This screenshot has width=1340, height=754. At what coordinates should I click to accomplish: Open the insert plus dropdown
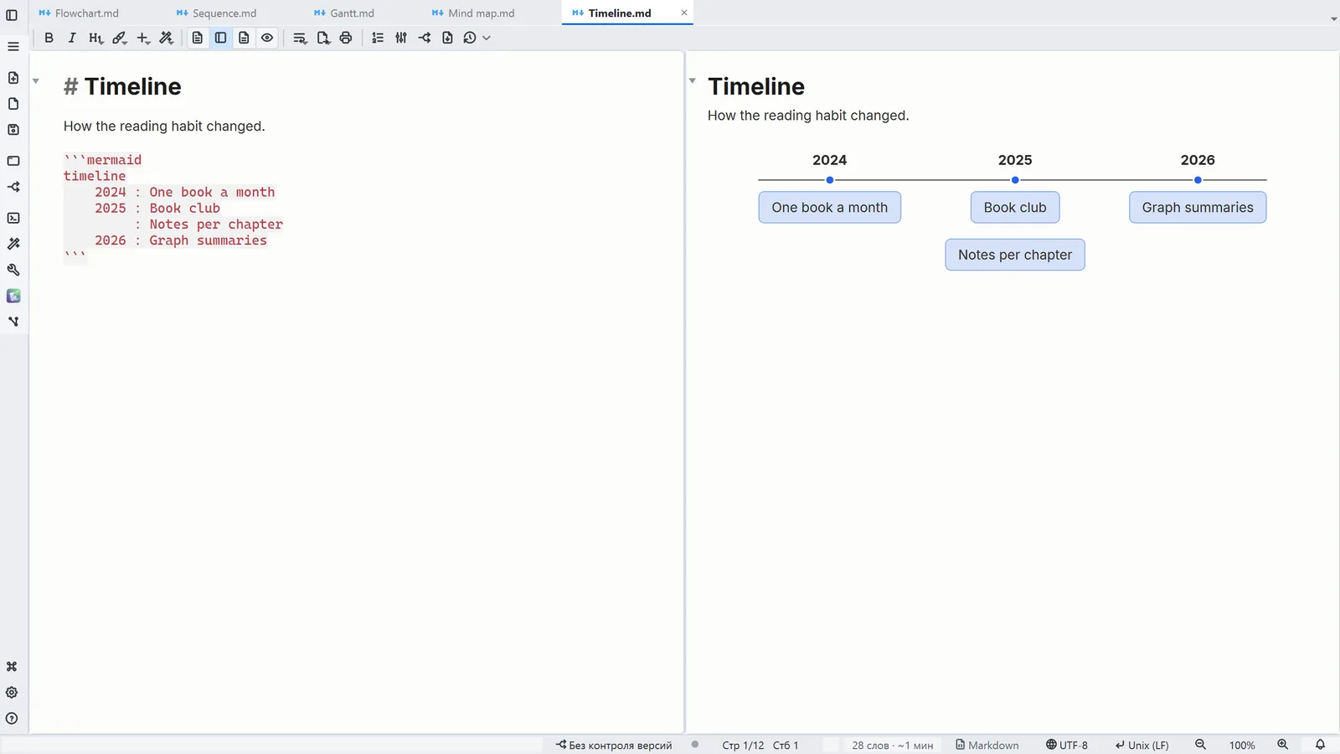pyautogui.click(x=143, y=38)
